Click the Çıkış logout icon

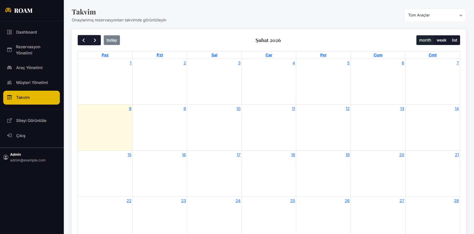9,135
